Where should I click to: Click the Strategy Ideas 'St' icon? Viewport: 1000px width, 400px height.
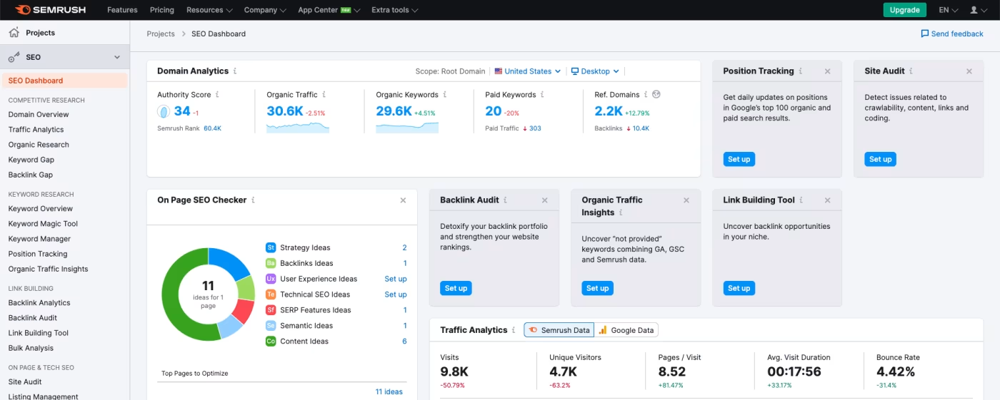(x=271, y=247)
